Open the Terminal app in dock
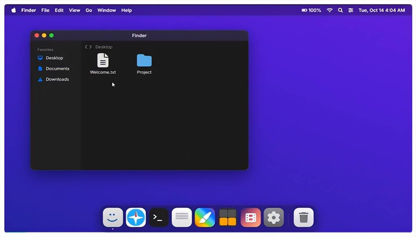The height and width of the screenshot is (237, 416). (159, 218)
